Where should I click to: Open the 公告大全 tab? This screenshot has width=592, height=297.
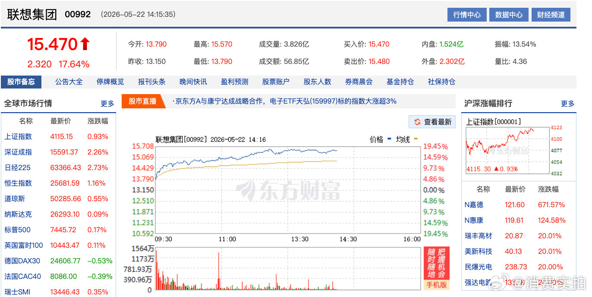[69, 82]
